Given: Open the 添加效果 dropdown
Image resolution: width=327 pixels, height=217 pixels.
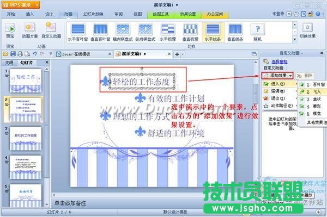Looking at the screenshot, I should (x=277, y=76).
